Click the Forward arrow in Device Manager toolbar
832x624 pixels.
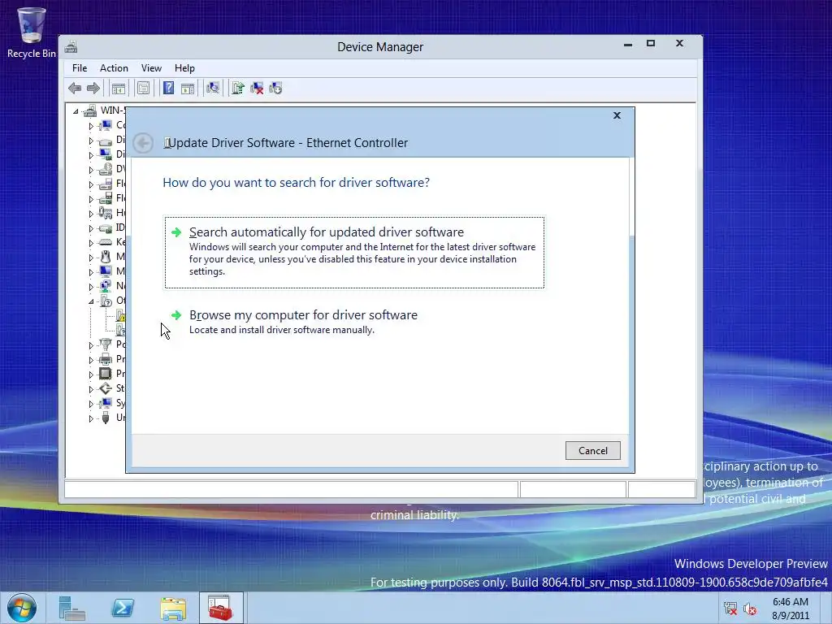click(x=93, y=88)
